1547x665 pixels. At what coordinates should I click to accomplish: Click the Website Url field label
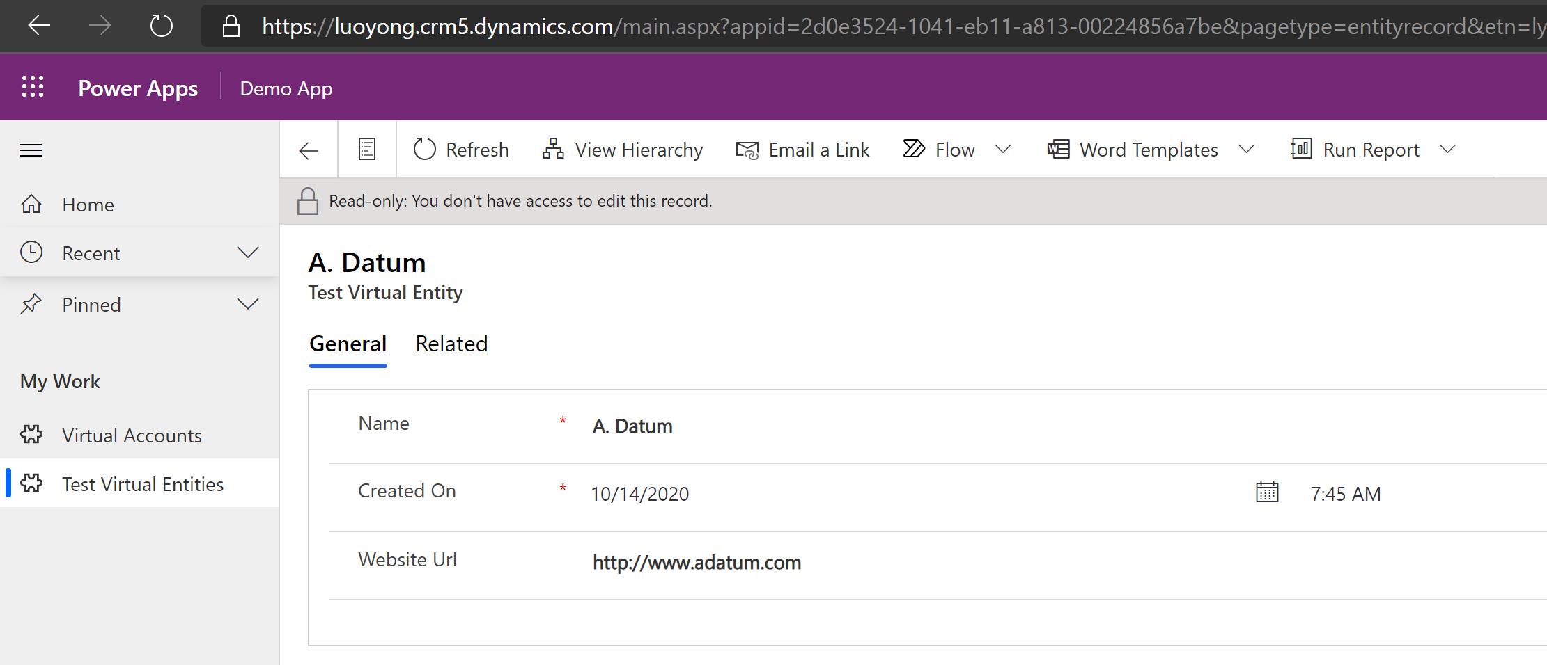coord(407,559)
